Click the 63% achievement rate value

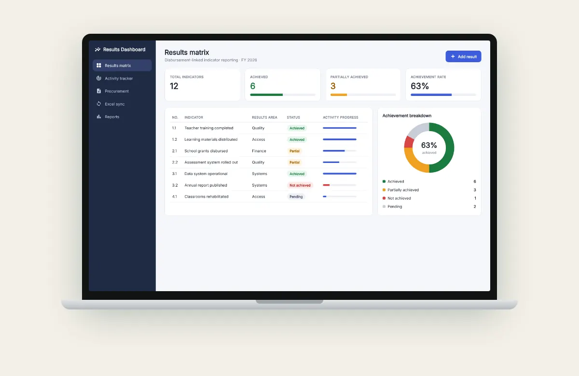click(420, 86)
